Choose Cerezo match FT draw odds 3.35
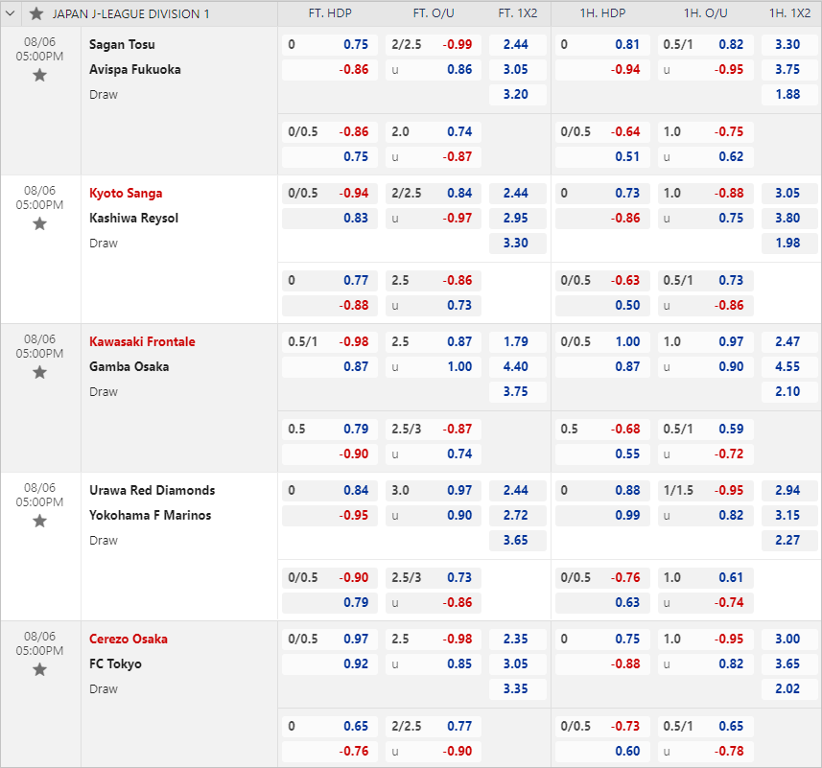Image resolution: width=822 pixels, height=768 pixels. pyautogui.click(x=517, y=688)
